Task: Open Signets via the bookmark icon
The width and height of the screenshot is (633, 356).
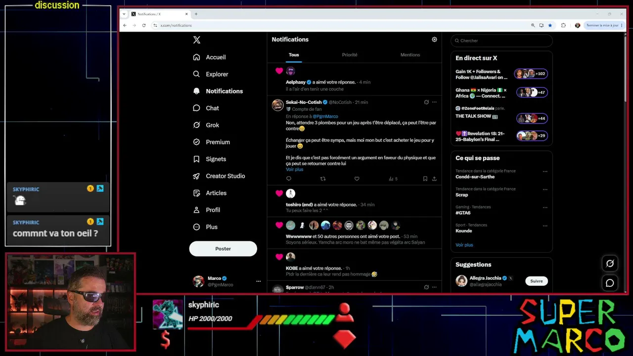Action: (197, 159)
